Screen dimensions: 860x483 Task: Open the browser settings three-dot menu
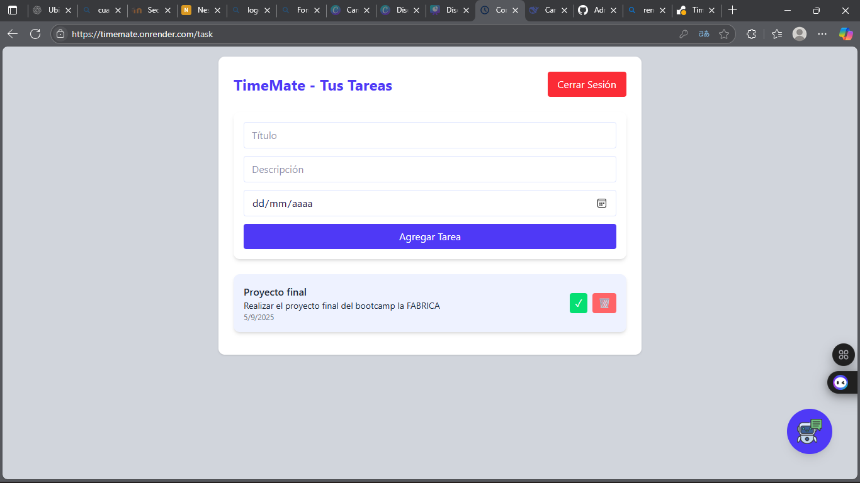tap(822, 34)
